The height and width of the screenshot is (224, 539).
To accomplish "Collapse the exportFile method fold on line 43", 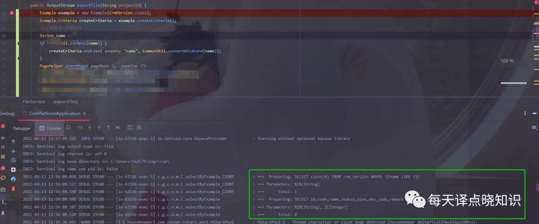I will click(x=19, y=5).
